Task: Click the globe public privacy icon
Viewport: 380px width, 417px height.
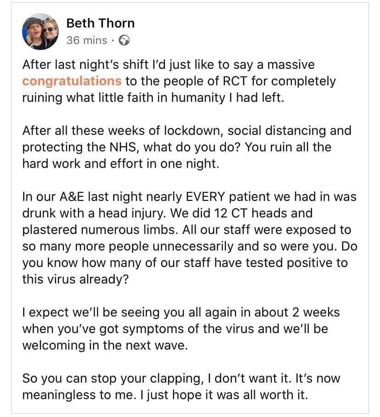Action: coord(124,40)
